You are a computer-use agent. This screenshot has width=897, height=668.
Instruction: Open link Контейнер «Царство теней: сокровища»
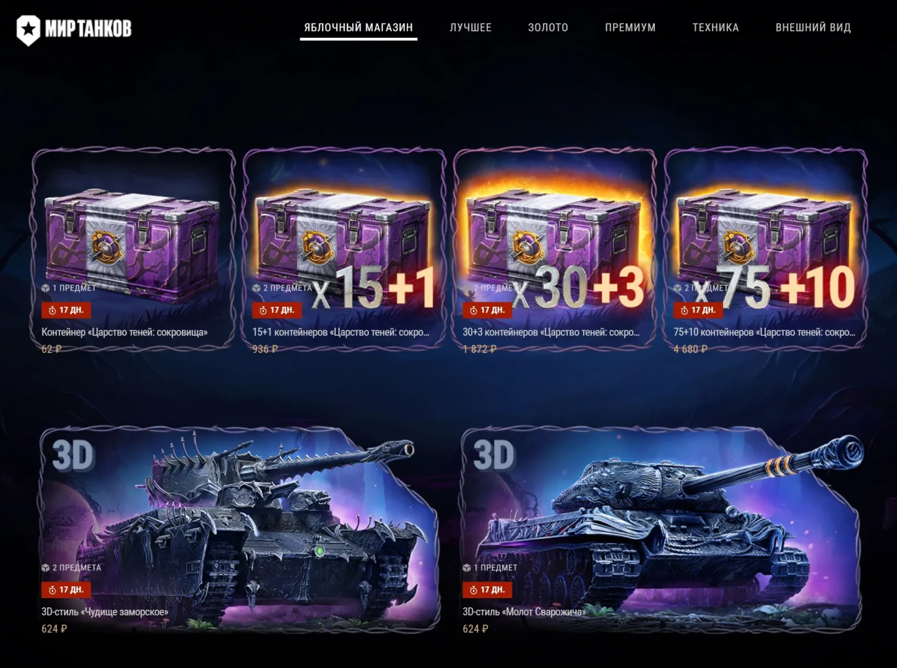click(124, 332)
